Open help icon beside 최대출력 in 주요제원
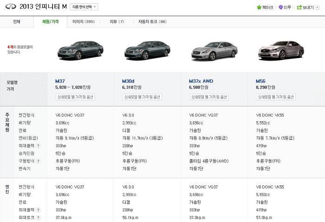The image size is (325, 222). [38, 146]
